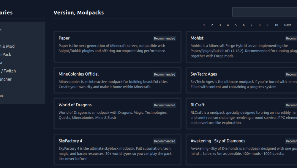Click the search field above the pagination
This screenshot has width=297, height=168.
click(264, 12)
